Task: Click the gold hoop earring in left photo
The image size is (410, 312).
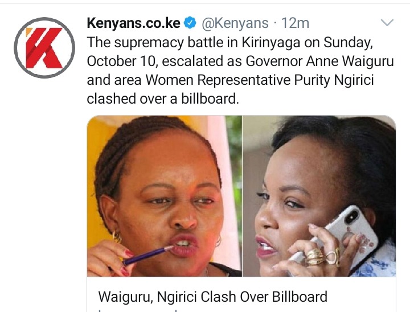Action: [x=117, y=237]
